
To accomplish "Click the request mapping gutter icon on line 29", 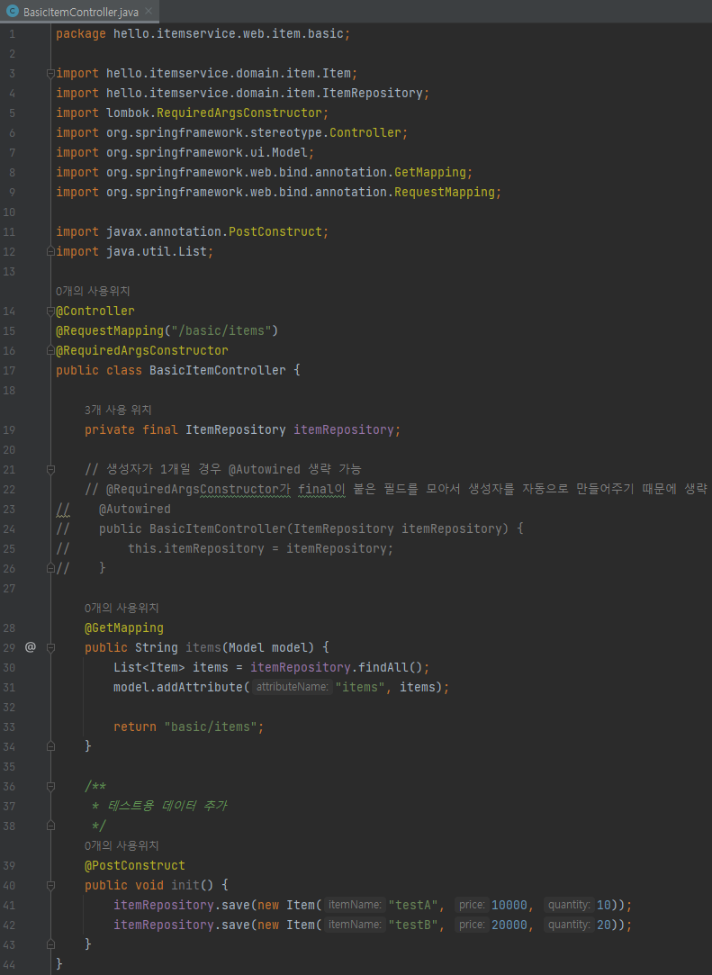I will pos(30,647).
